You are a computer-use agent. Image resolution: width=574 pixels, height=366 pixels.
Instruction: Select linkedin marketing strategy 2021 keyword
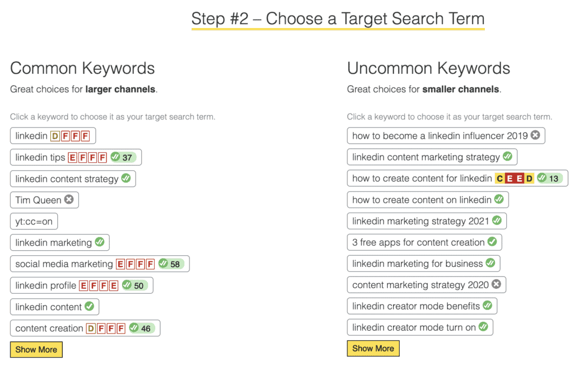420,221
